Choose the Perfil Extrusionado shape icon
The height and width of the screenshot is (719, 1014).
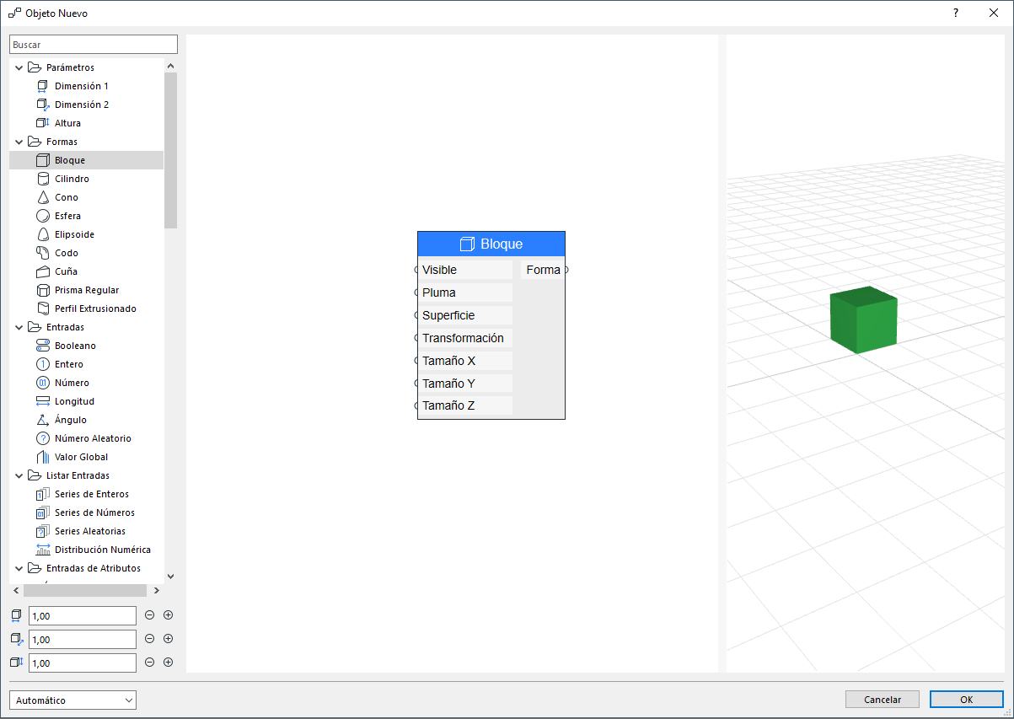click(x=43, y=309)
